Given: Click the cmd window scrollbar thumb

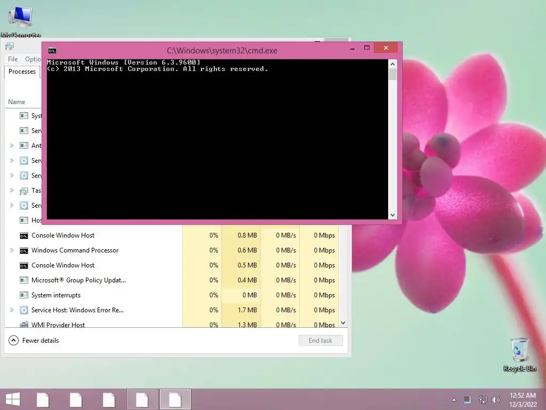Looking at the screenshot, I should (x=392, y=74).
